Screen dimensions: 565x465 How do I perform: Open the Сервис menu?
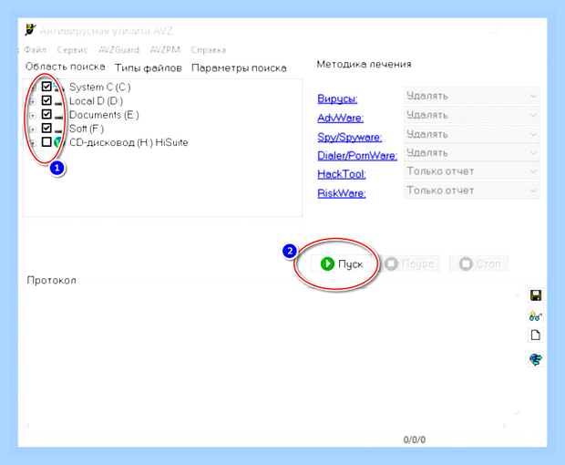point(72,50)
